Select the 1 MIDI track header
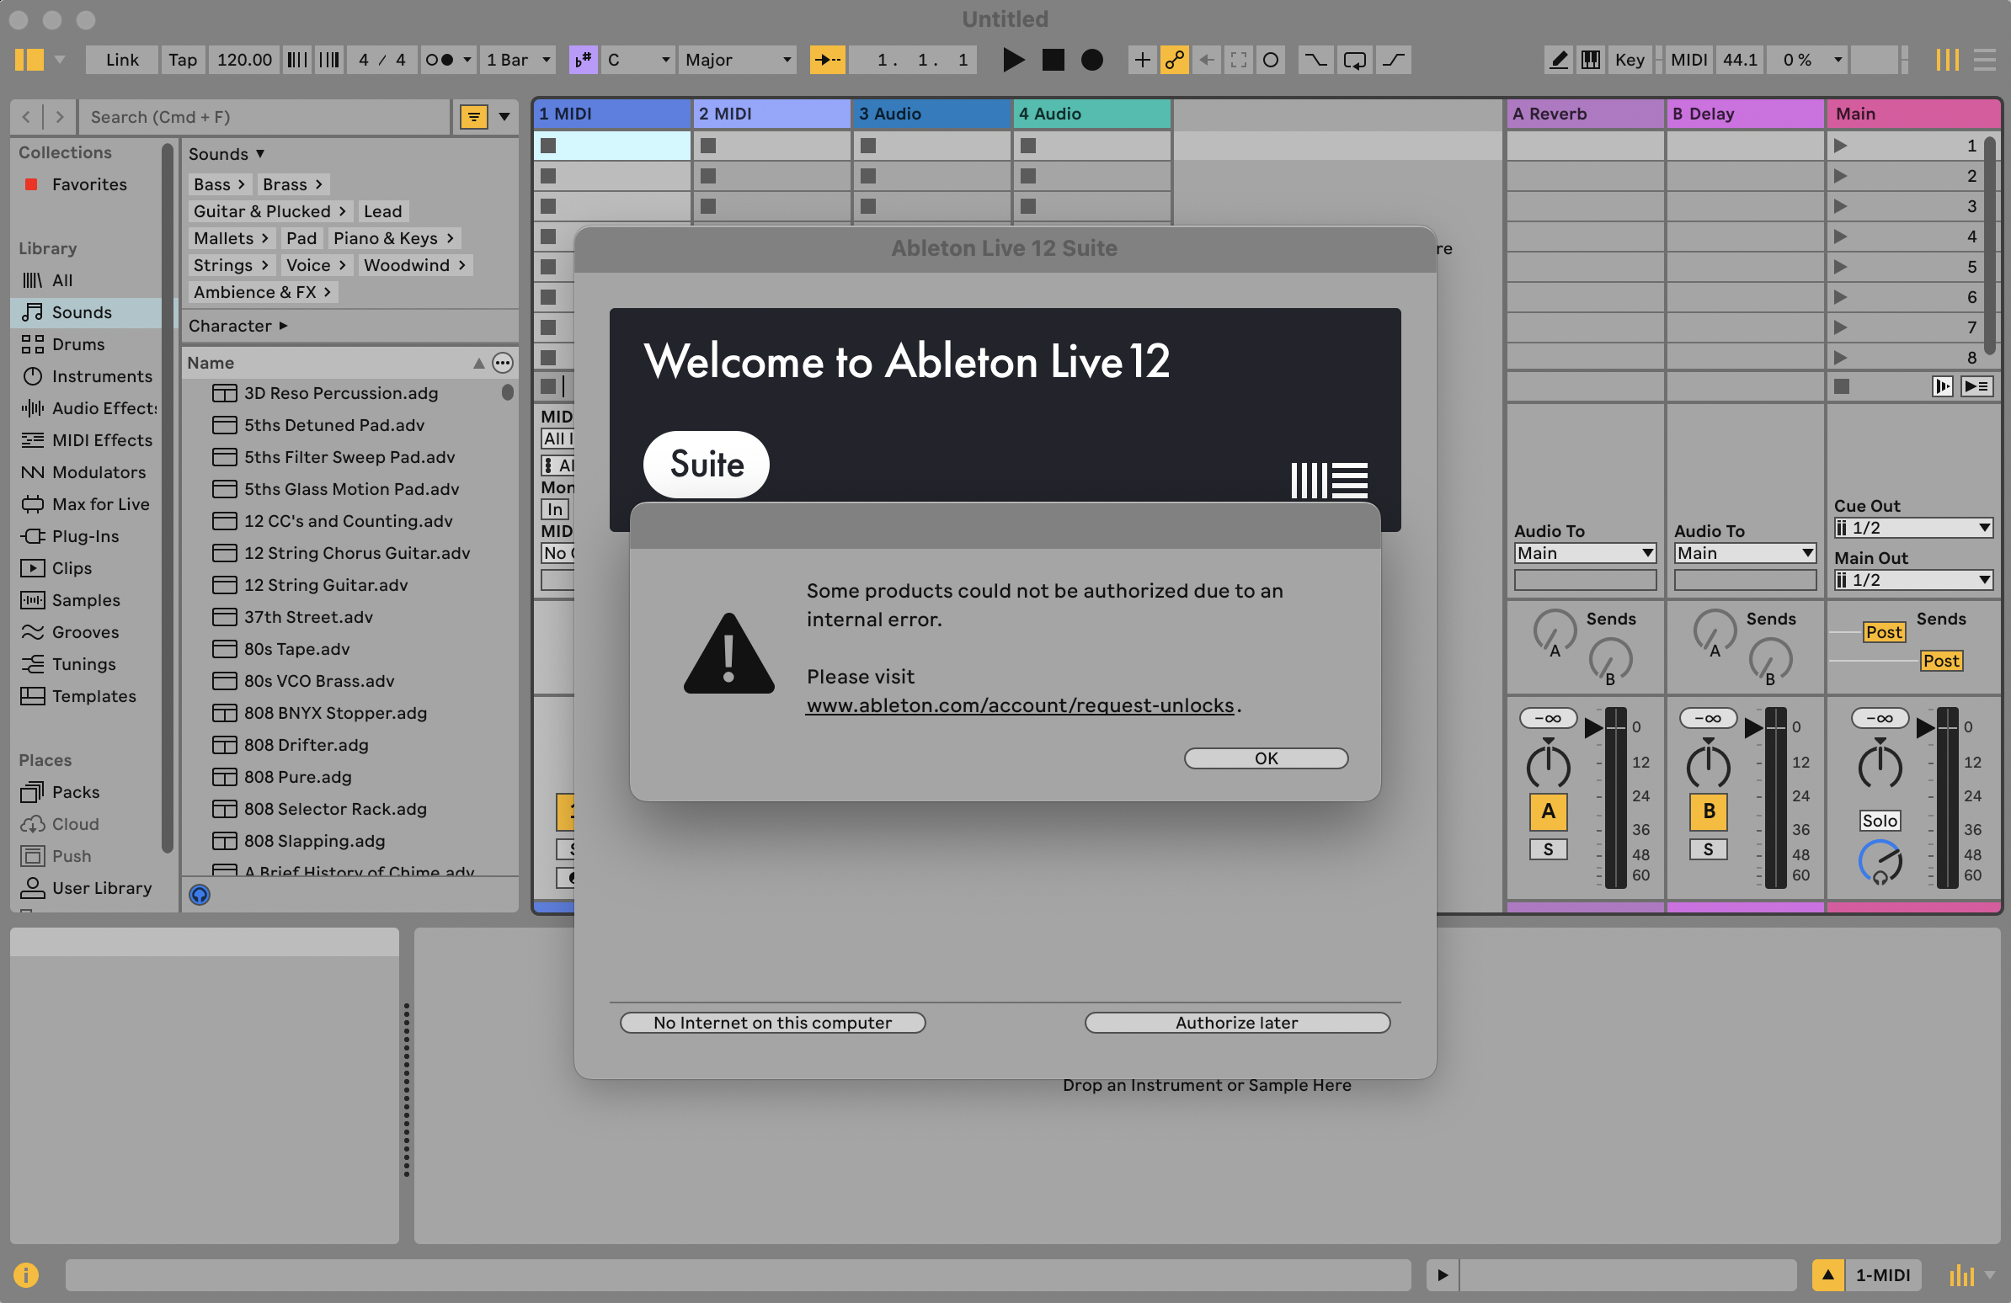This screenshot has height=1303, width=2011. pyautogui.click(x=612, y=113)
